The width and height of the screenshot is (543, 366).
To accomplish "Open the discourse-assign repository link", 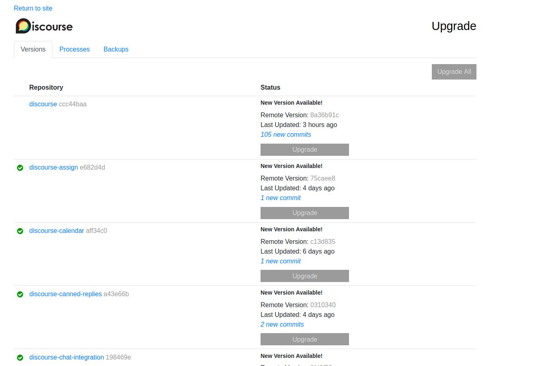I will 54,167.
